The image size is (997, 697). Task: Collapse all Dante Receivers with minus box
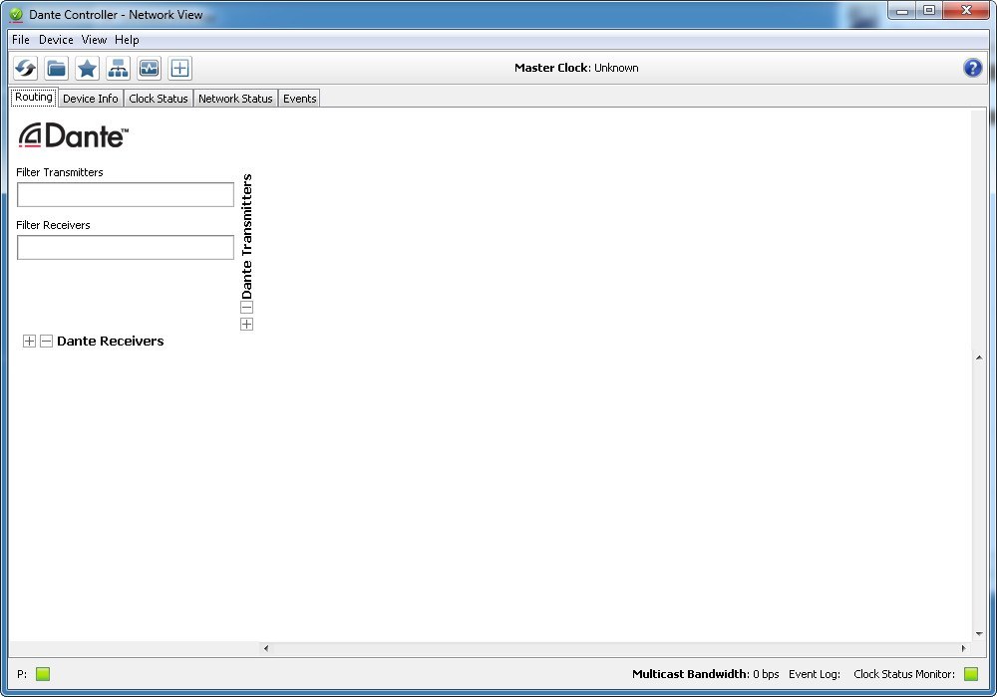click(46, 341)
